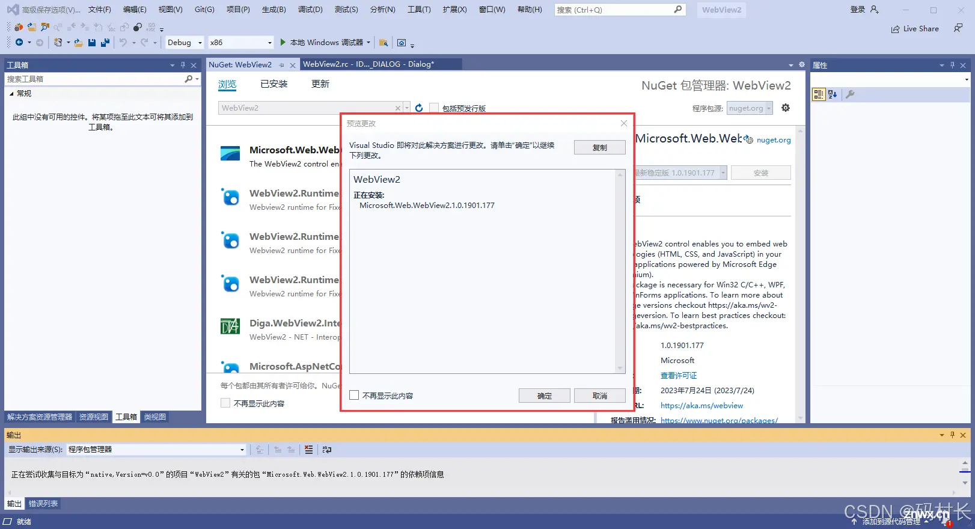Click the toolbox search magnifier icon
This screenshot has width=975, height=529.
pyautogui.click(x=189, y=79)
